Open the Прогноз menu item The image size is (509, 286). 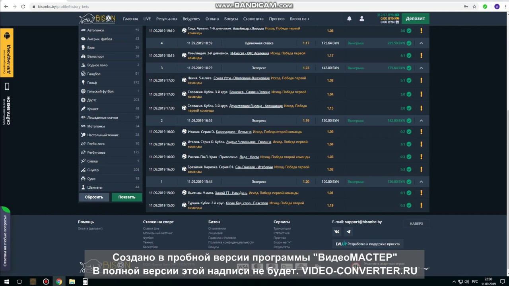tap(277, 19)
